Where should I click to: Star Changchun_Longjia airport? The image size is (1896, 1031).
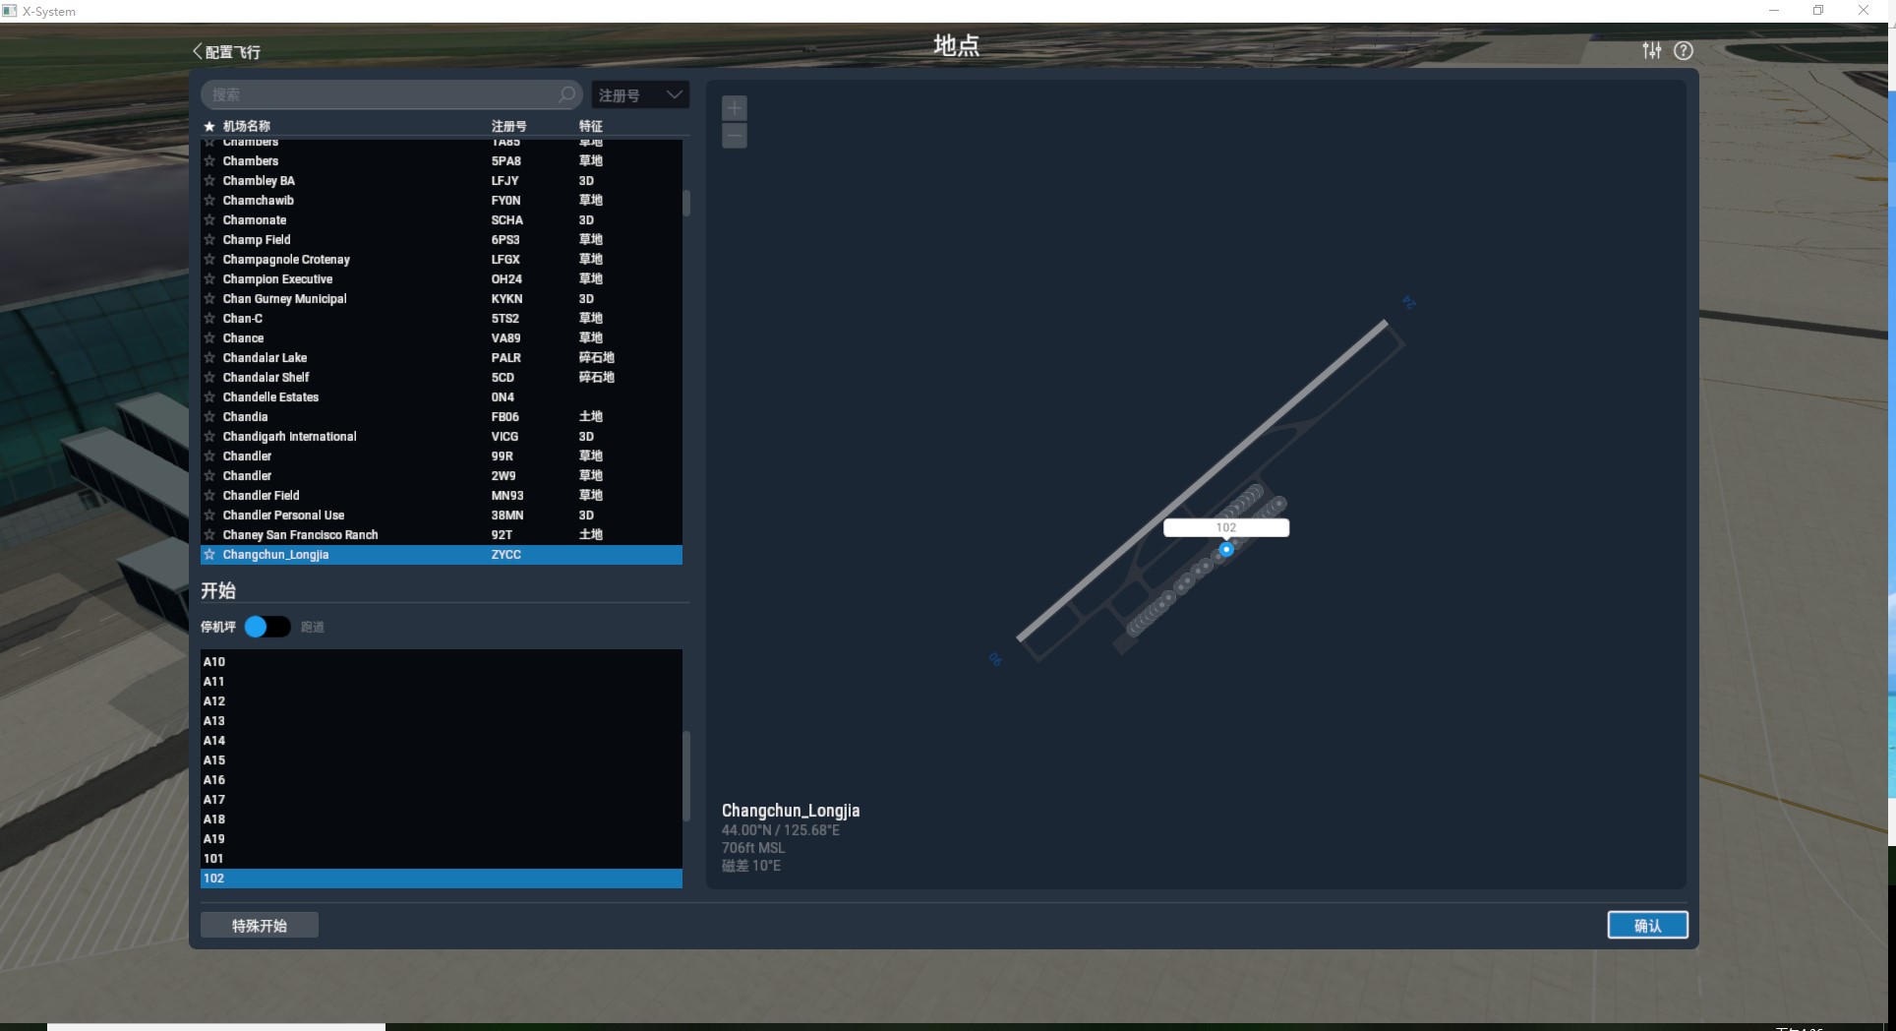[x=209, y=555]
